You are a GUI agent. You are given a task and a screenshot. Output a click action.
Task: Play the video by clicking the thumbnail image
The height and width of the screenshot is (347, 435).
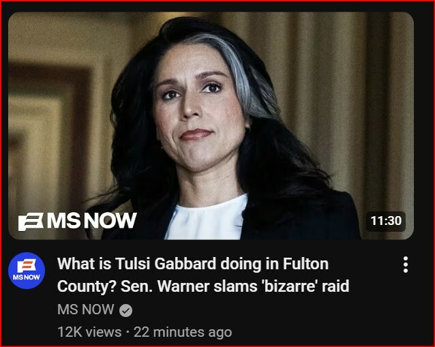(x=211, y=125)
